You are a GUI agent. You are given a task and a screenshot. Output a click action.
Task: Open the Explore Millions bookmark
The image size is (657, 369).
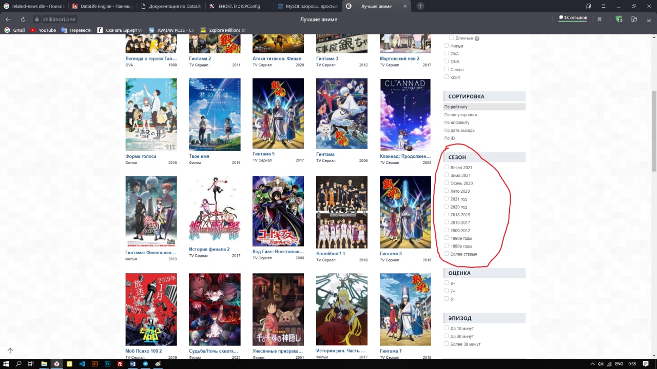coord(224,30)
